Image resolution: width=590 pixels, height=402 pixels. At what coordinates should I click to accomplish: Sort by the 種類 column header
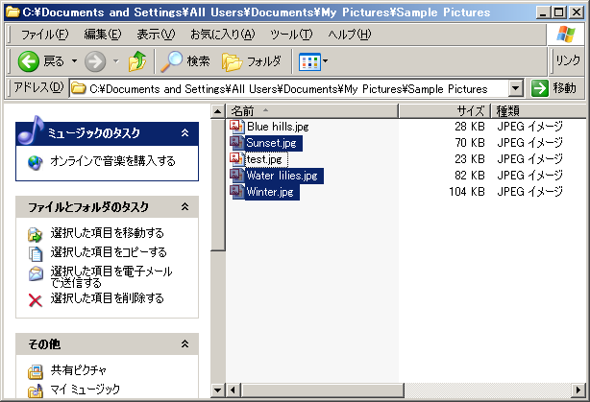539,111
